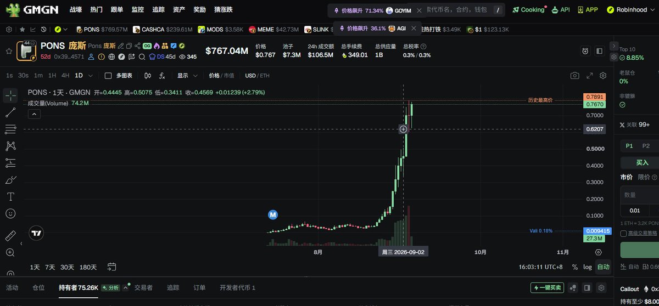Select the trend line drawing tool
The image size is (659, 306).
point(10,112)
